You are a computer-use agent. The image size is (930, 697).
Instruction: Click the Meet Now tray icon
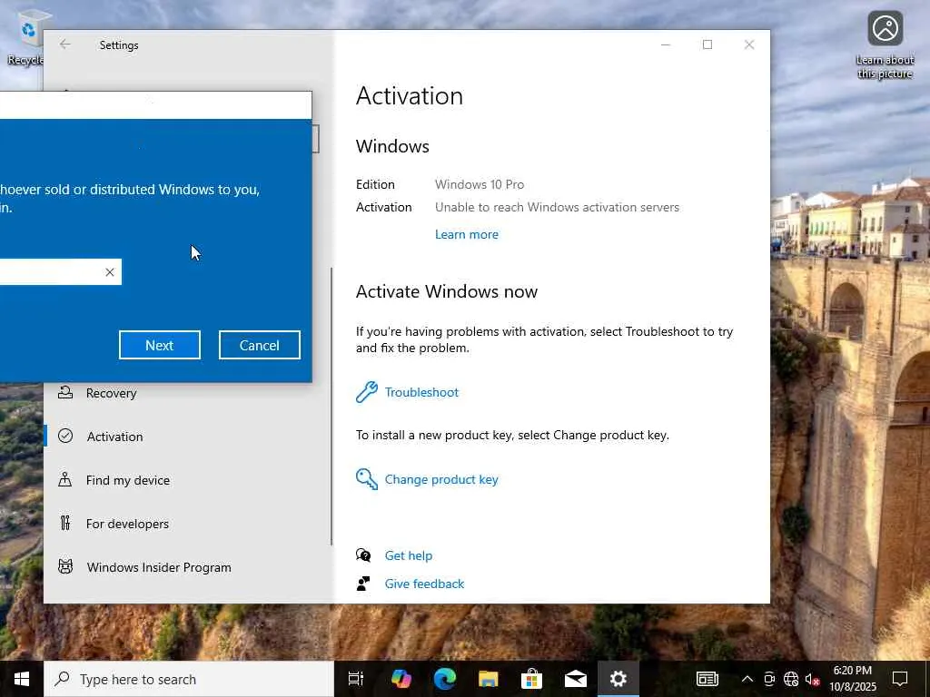click(x=769, y=679)
